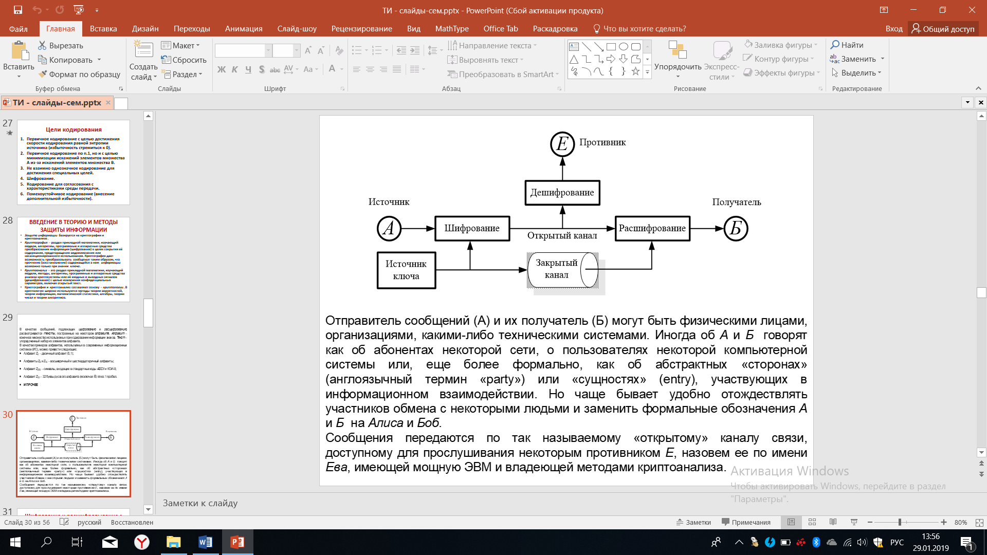Select slide 27 thumbnail Цели кодирования

point(74,162)
